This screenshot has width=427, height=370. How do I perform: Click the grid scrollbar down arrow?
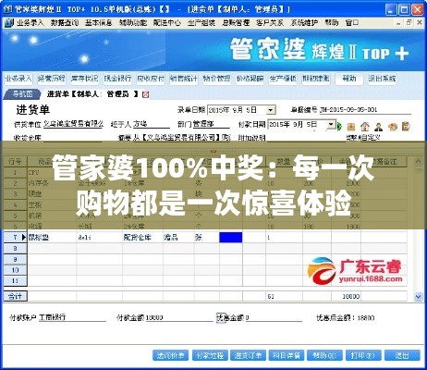tap(418, 297)
